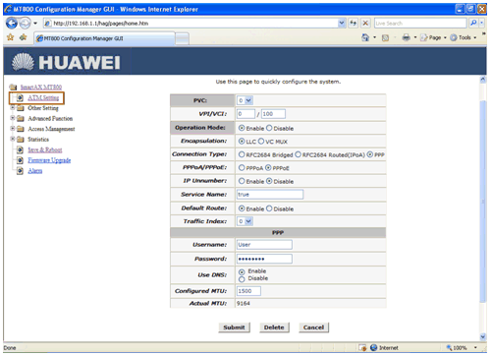Click the browser Back arrow button
Image resolution: width=492 pixels, height=356 pixels.
tap(12, 24)
